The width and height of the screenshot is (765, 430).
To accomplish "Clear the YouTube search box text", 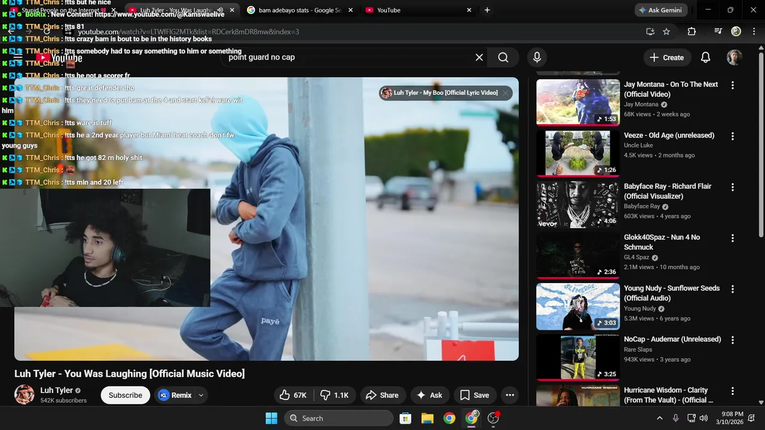I will tap(479, 57).
